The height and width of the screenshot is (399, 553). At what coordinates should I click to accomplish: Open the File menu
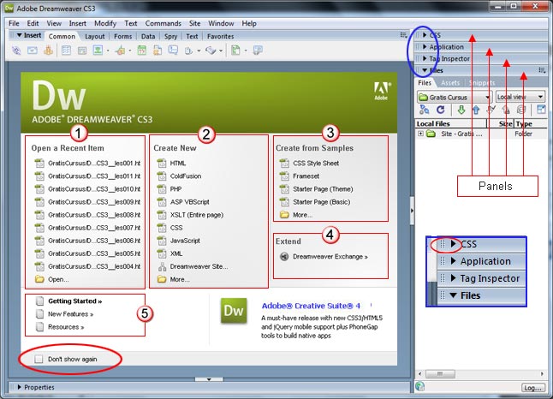click(14, 23)
